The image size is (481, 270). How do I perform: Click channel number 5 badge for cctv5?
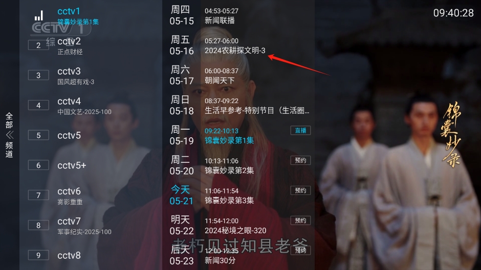(38, 135)
